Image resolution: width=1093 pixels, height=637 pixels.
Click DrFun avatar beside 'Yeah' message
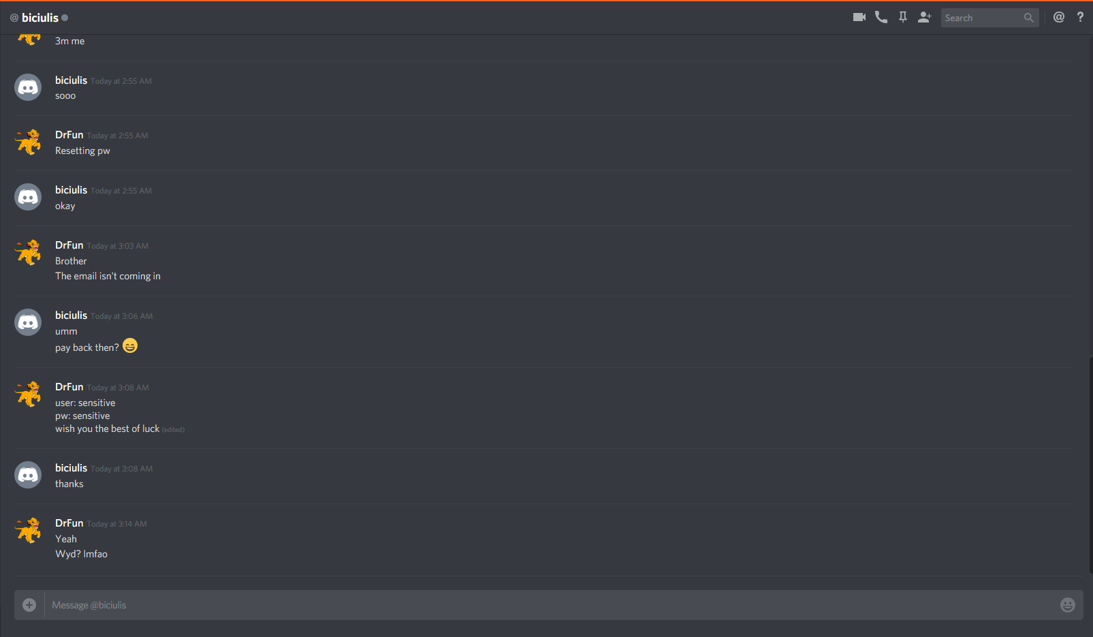[x=28, y=531]
